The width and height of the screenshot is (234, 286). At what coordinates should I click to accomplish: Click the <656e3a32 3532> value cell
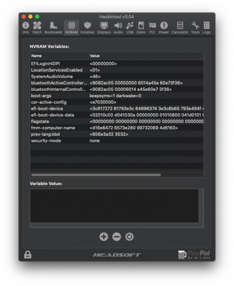click(109, 134)
